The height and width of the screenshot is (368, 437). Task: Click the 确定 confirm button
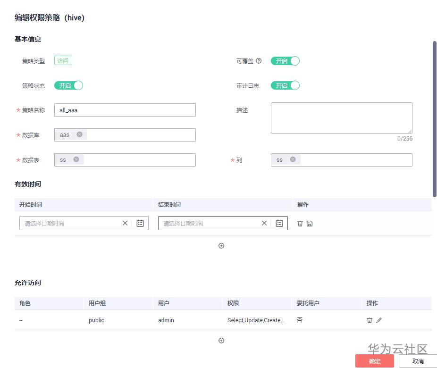coord(374,361)
